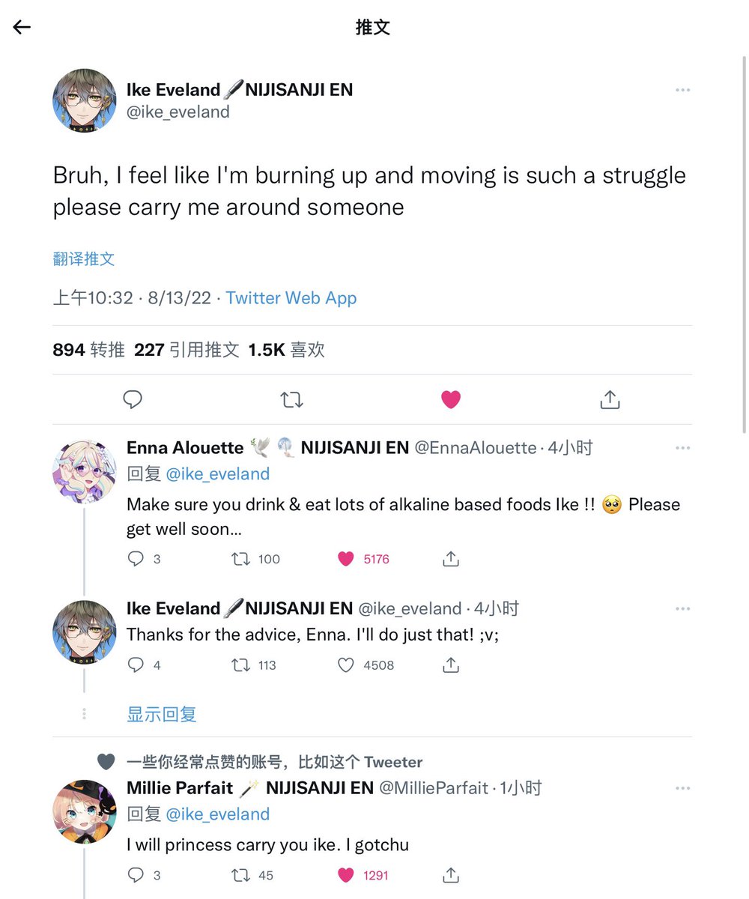Retweet Millie Parfait's reply

(x=240, y=875)
